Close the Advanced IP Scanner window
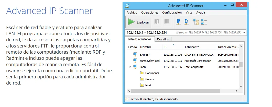 242,5
